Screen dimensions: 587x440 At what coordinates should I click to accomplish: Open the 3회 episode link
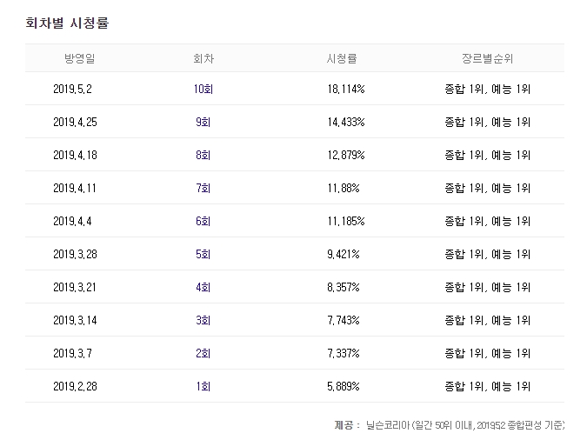(x=203, y=320)
